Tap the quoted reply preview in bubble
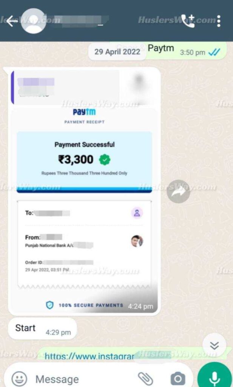Viewport: 233px width, 387px height. 84,88
